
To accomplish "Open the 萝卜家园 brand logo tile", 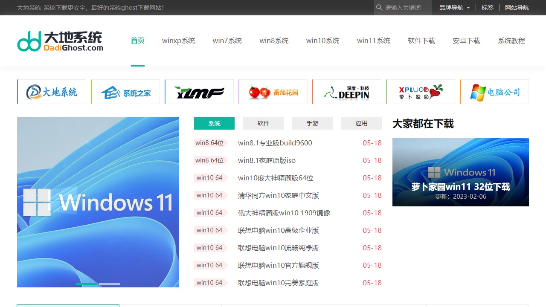I will [x=421, y=92].
